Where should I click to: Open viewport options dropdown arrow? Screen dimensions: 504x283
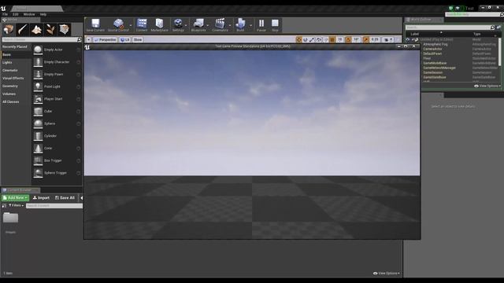[x=89, y=40]
